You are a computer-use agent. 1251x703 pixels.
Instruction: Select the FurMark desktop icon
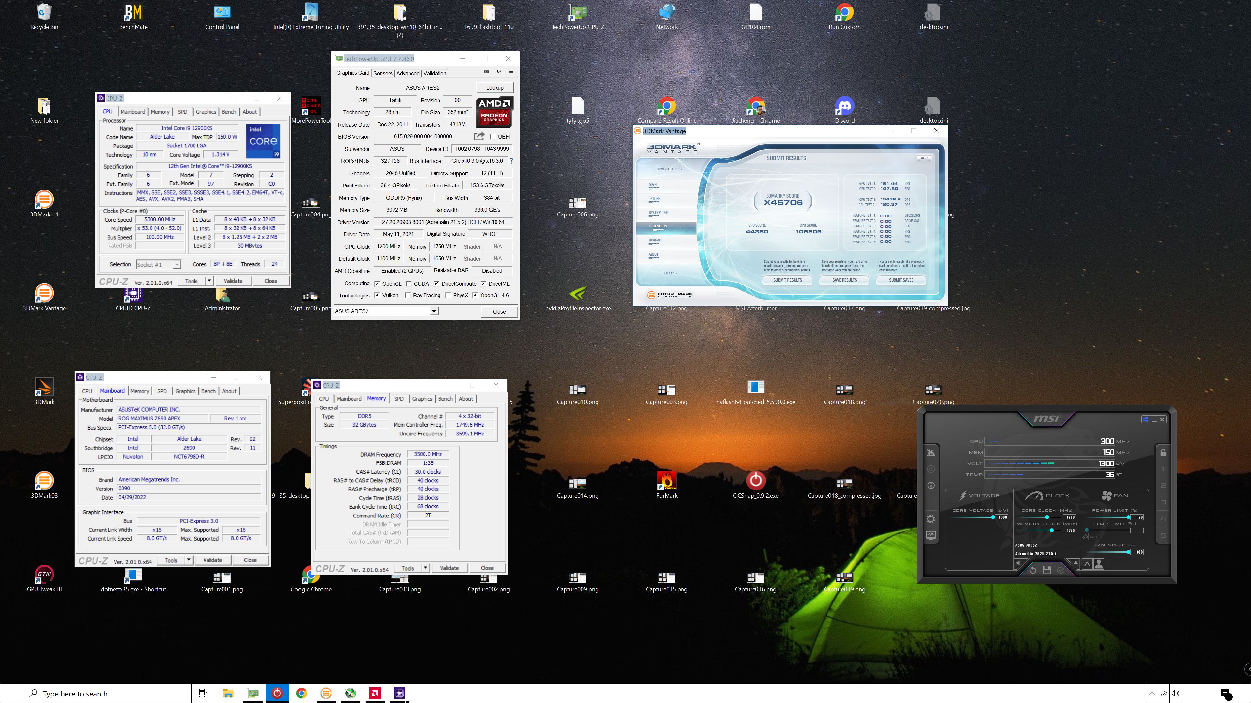tap(667, 485)
